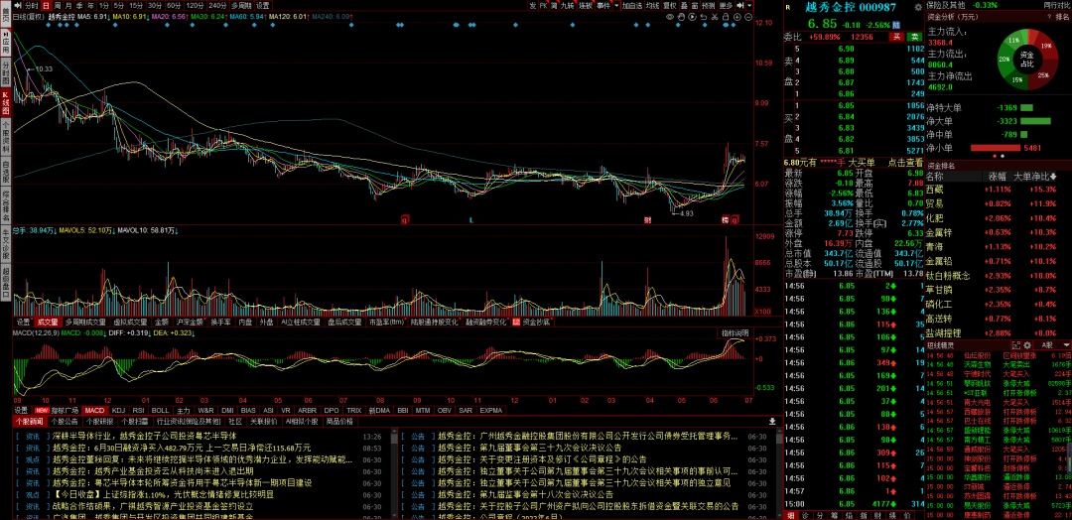Viewport: 1072px width, 520px height.
Task: Select the 日 daily period tab
Action: click(x=45, y=5)
